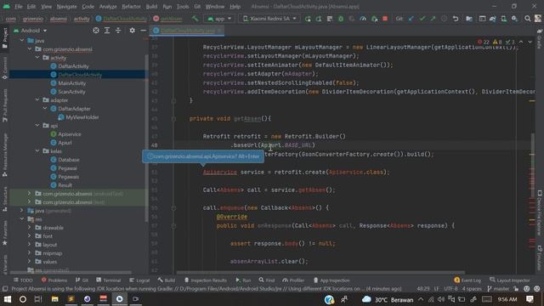Open the Profiler tool window
Viewport: 544px width, 306px height.
pos(293,280)
